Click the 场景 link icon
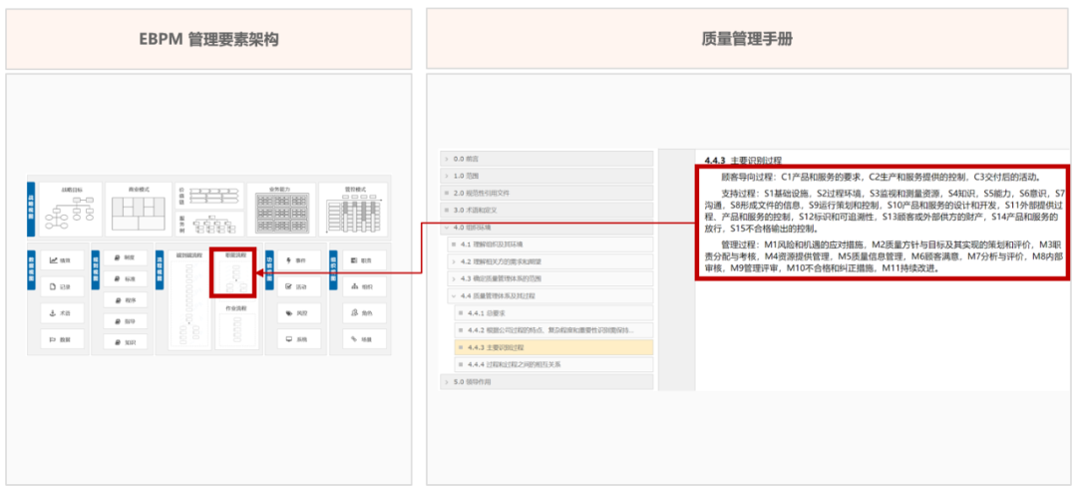This screenshot has height=490, width=1077. tap(355, 339)
